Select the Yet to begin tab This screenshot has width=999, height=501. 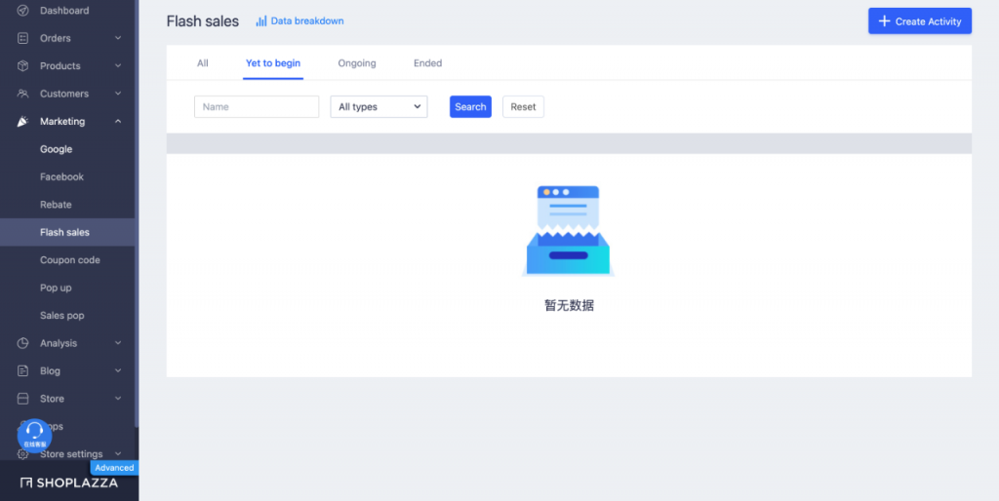(273, 63)
